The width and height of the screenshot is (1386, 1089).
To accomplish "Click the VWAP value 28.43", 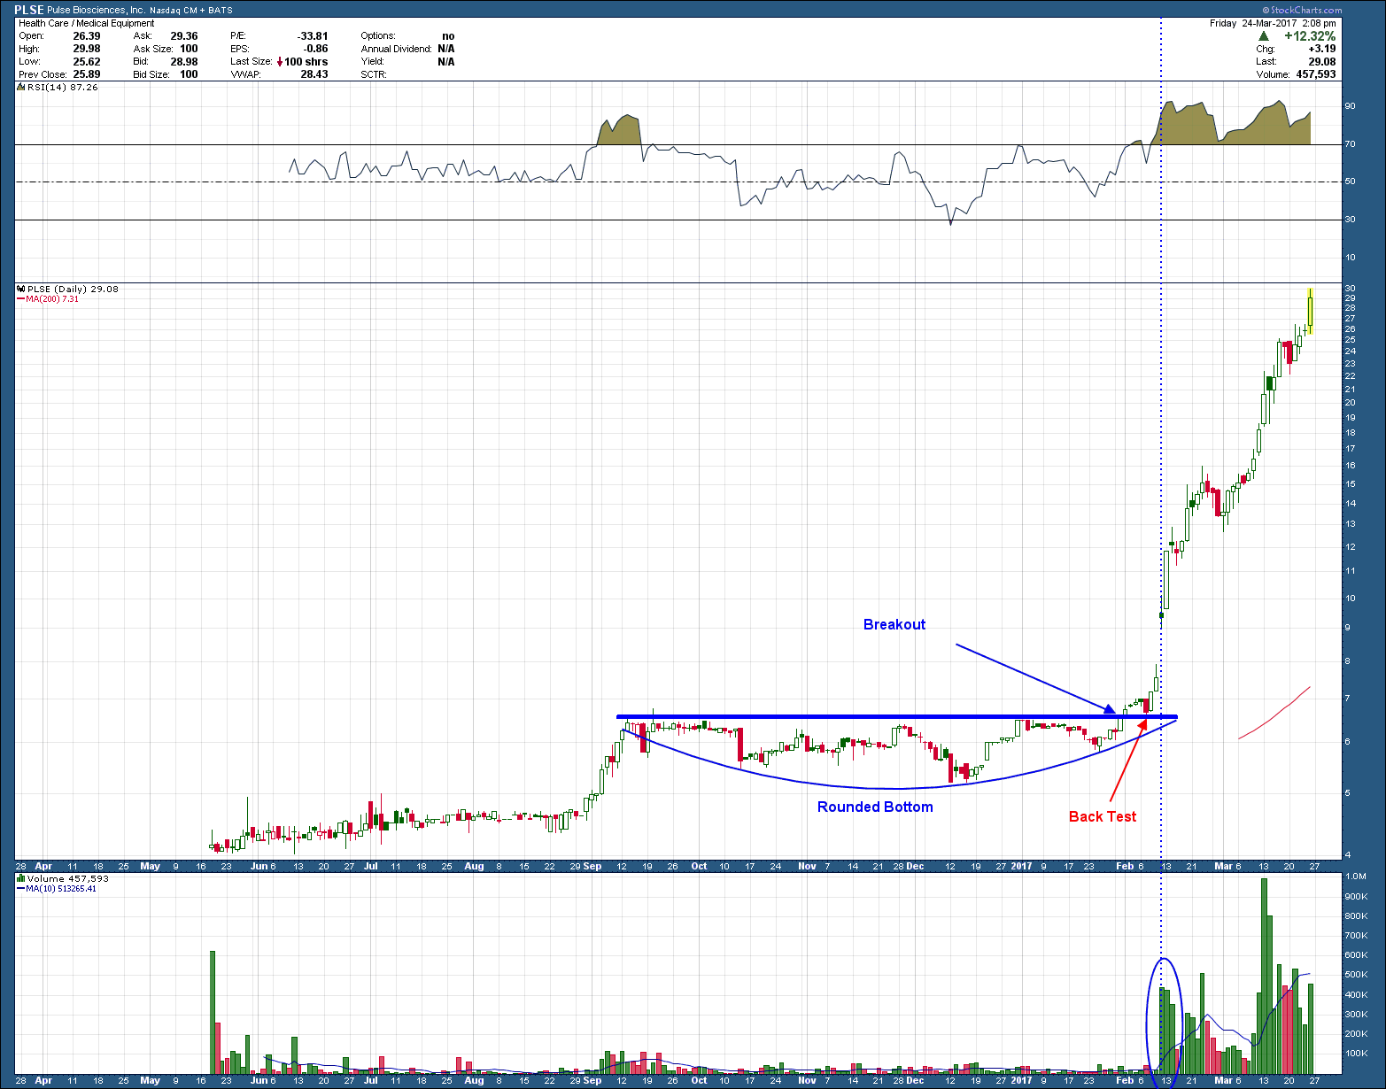I will 314,74.
